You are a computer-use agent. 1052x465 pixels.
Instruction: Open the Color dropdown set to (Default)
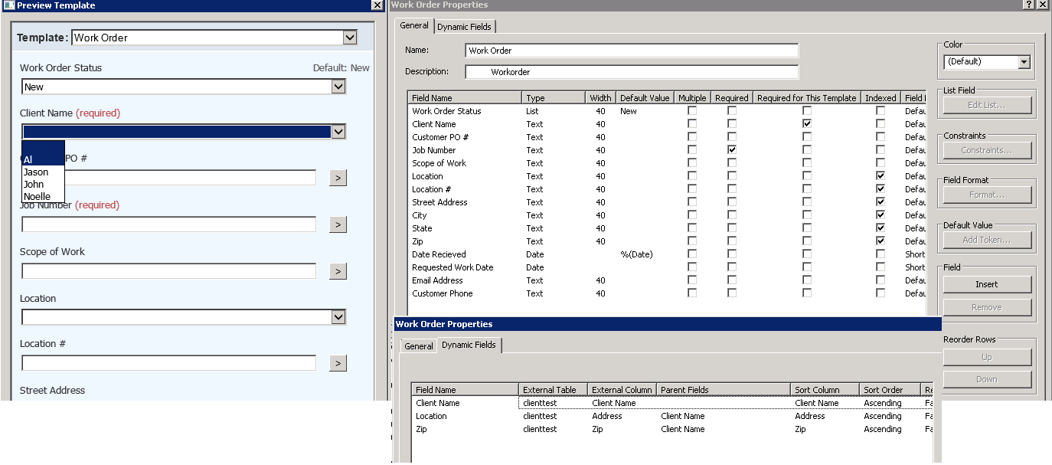tap(1024, 62)
